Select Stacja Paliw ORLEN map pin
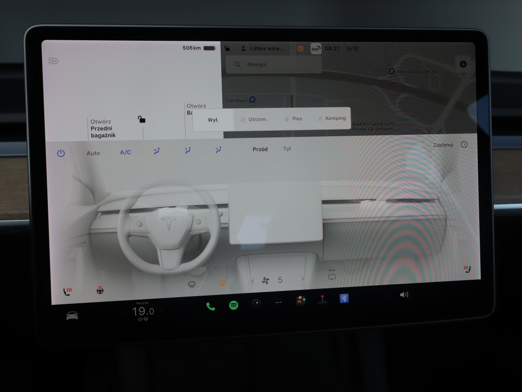The image size is (522, 392). pyautogui.click(x=391, y=71)
